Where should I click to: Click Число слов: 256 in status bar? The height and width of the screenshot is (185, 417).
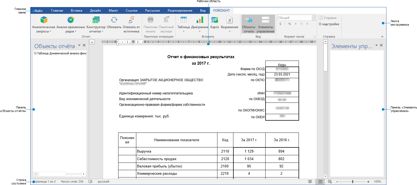(72, 181)
